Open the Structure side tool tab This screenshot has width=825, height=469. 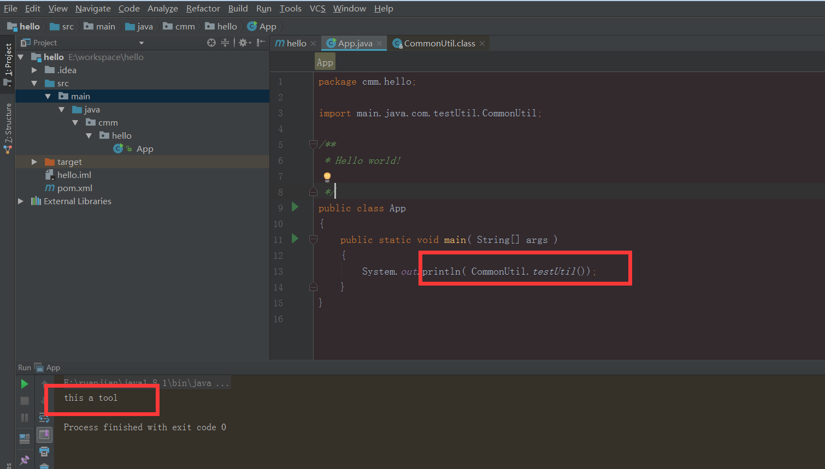pos(8,128)
